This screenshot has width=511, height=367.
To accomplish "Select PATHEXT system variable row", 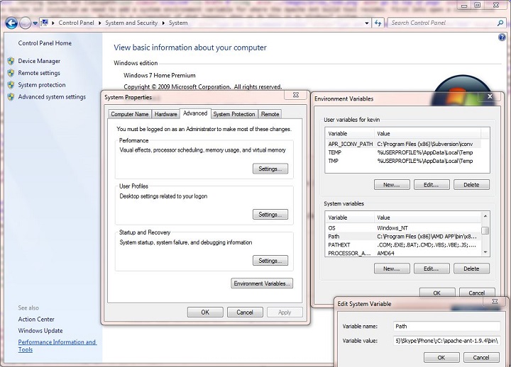I will pos(403,244).
